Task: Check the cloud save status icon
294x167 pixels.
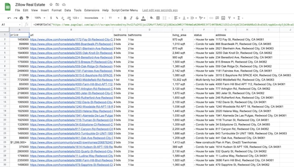Action: click(x=64, y=4)
